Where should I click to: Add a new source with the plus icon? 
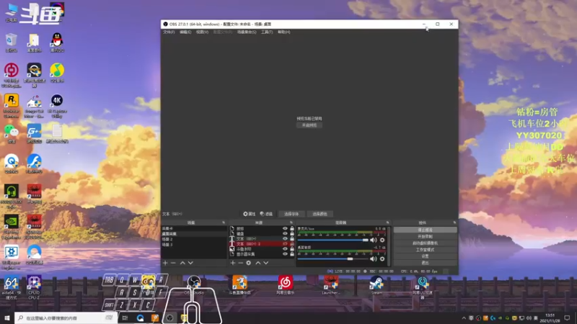(232, 263)
